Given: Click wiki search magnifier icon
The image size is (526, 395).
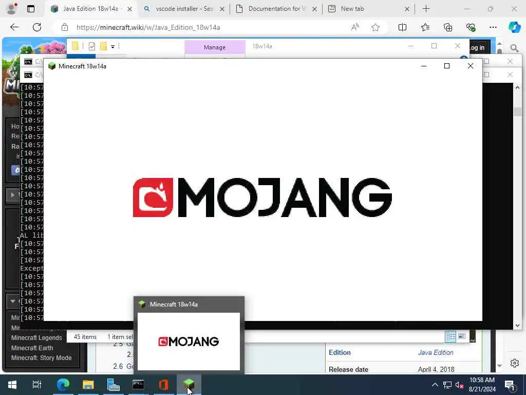Looking at the screenshot, I should (514, 48).
